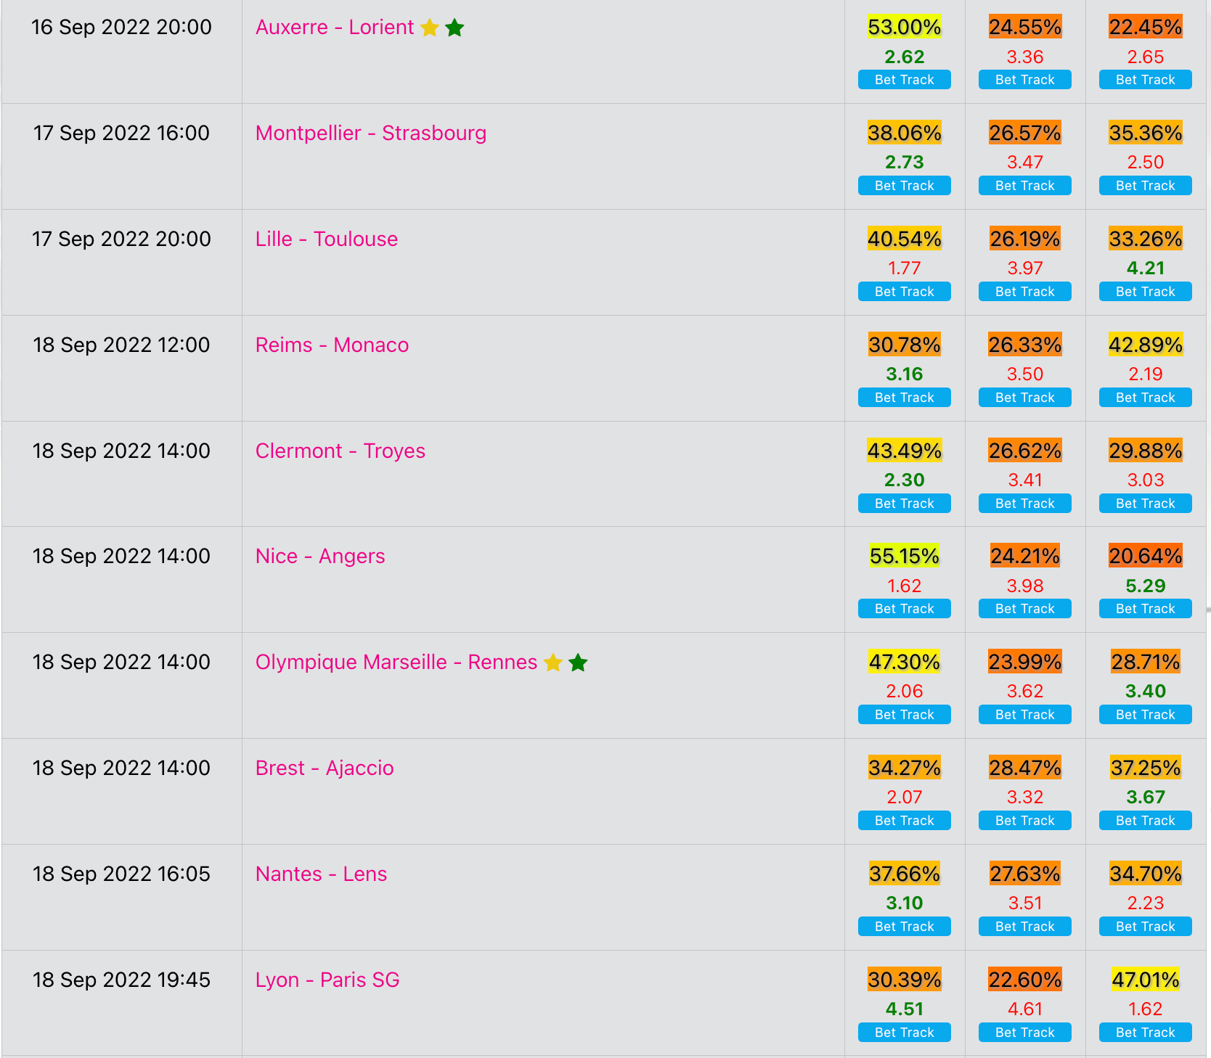The width and height of the screenshot is (1211, 1058).
Task: Click Bet Track under 4.51 odds for Lyon
Action: click(905, 1033)
